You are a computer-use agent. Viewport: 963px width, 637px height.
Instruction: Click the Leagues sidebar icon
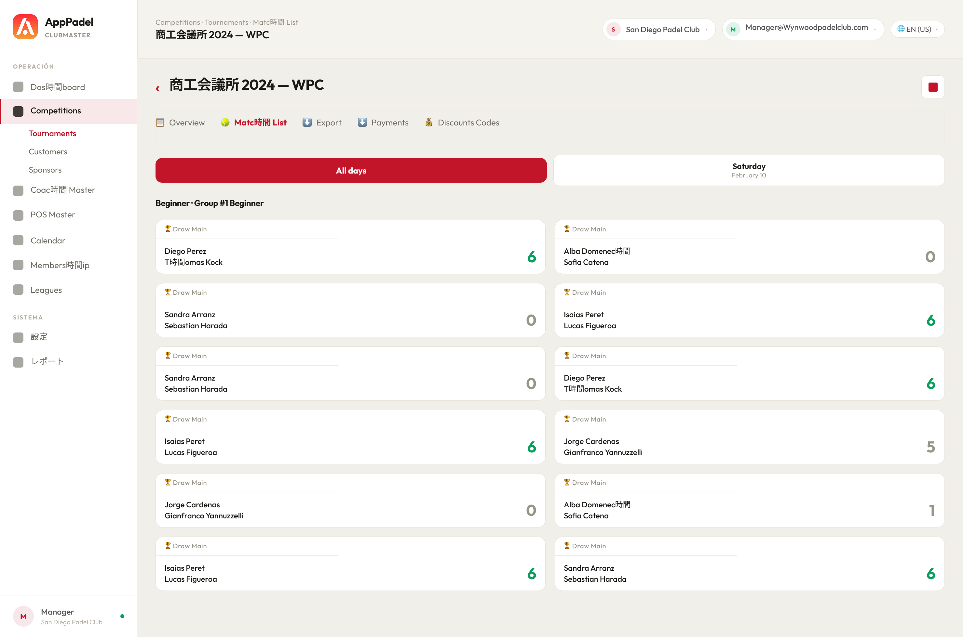[x=18, y=290]
